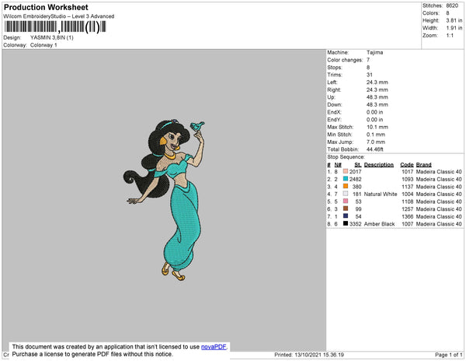
Task: Select the EndX value 0.00 in
Action: point(375,112)
